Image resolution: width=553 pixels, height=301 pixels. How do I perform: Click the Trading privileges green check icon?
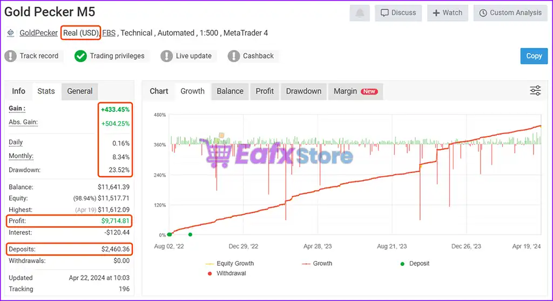pos(80,56)
